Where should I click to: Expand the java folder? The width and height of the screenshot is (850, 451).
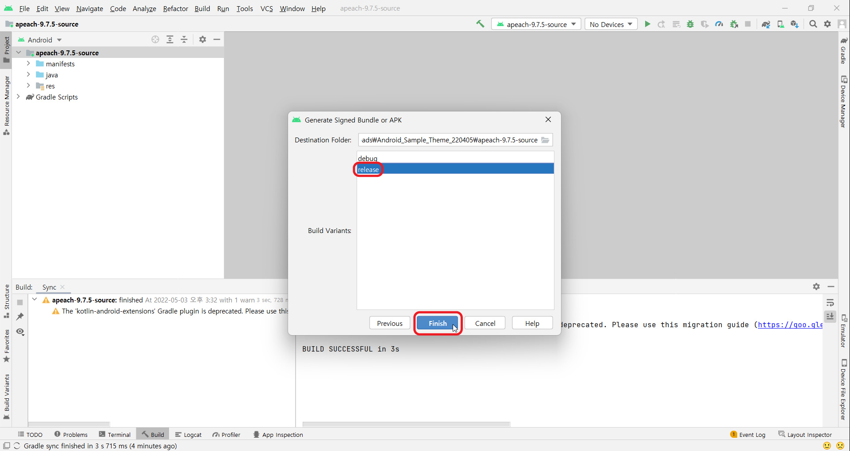pos(28,75)
